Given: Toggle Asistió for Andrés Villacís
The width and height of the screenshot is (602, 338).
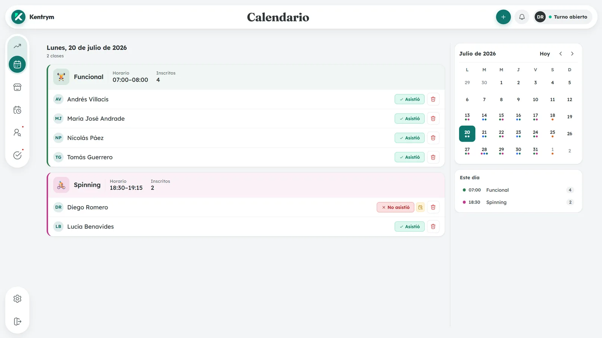Looking at the screenshot, I should pos(410,99).
